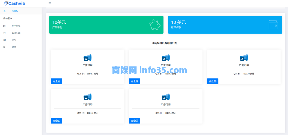The height and width of the screenshot is (135, 288).
Task: Click 广告可用 title on the 0.46 美元 ad
Action: (87, 105)
